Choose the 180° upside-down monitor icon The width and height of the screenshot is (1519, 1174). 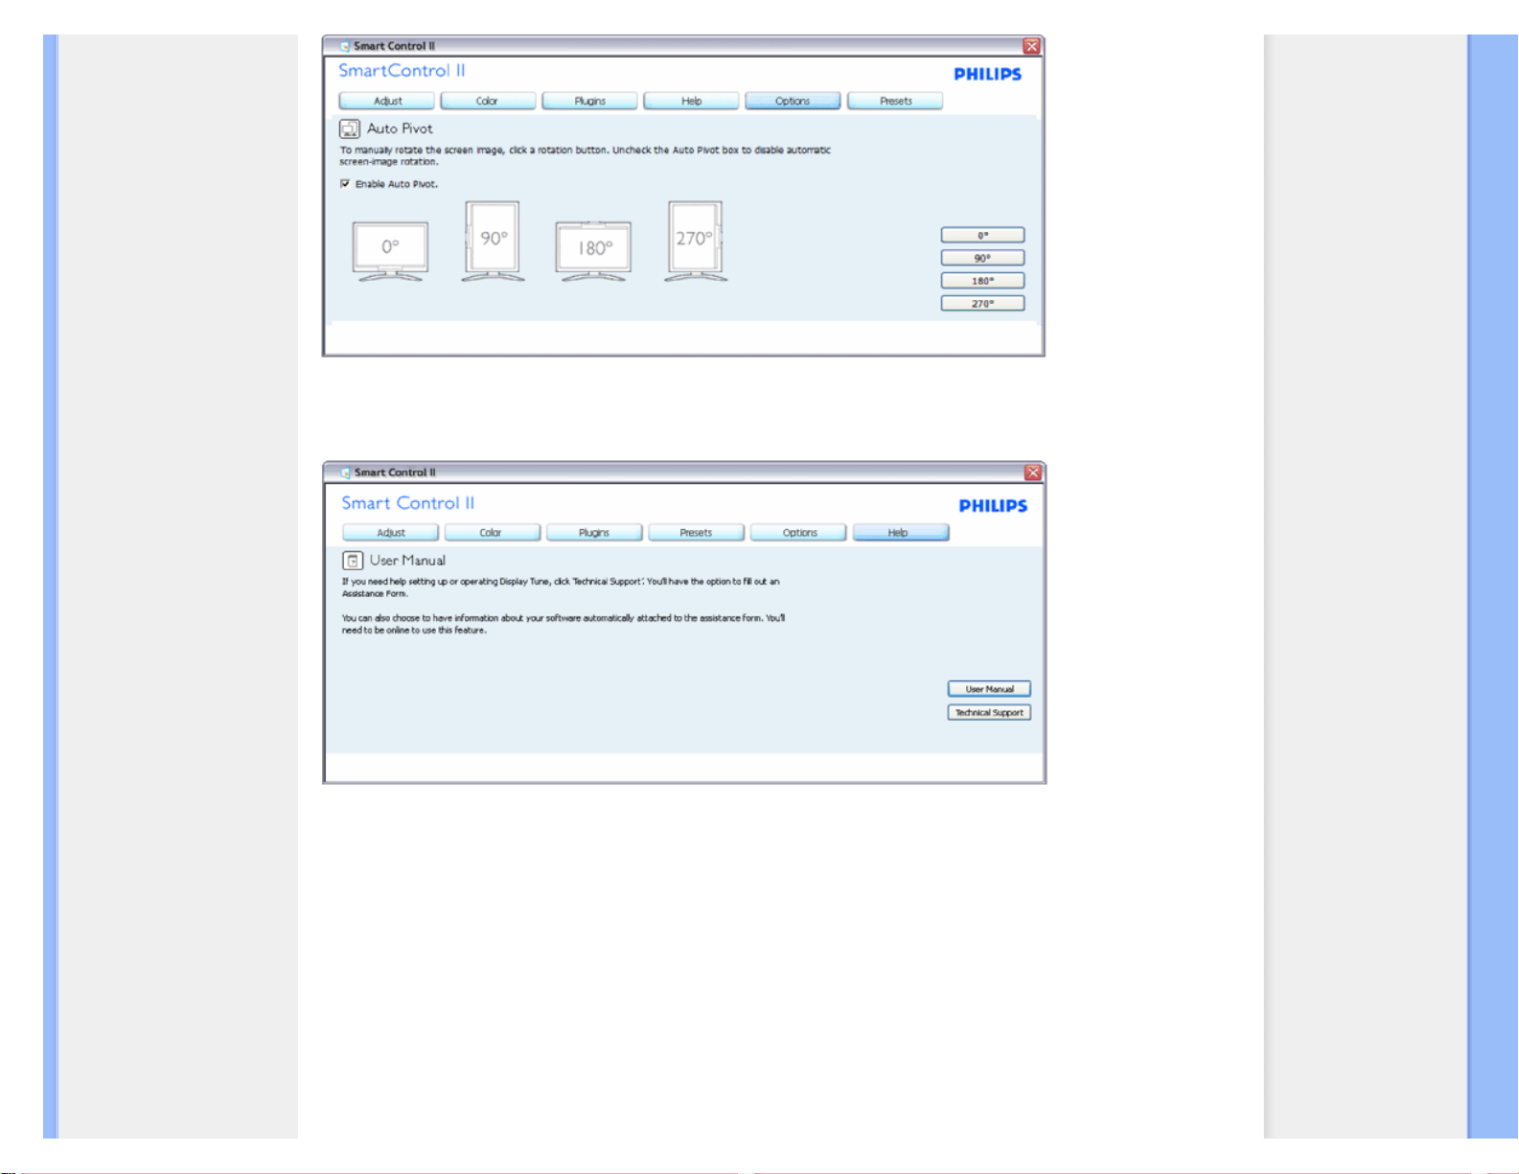click(593, 251)
